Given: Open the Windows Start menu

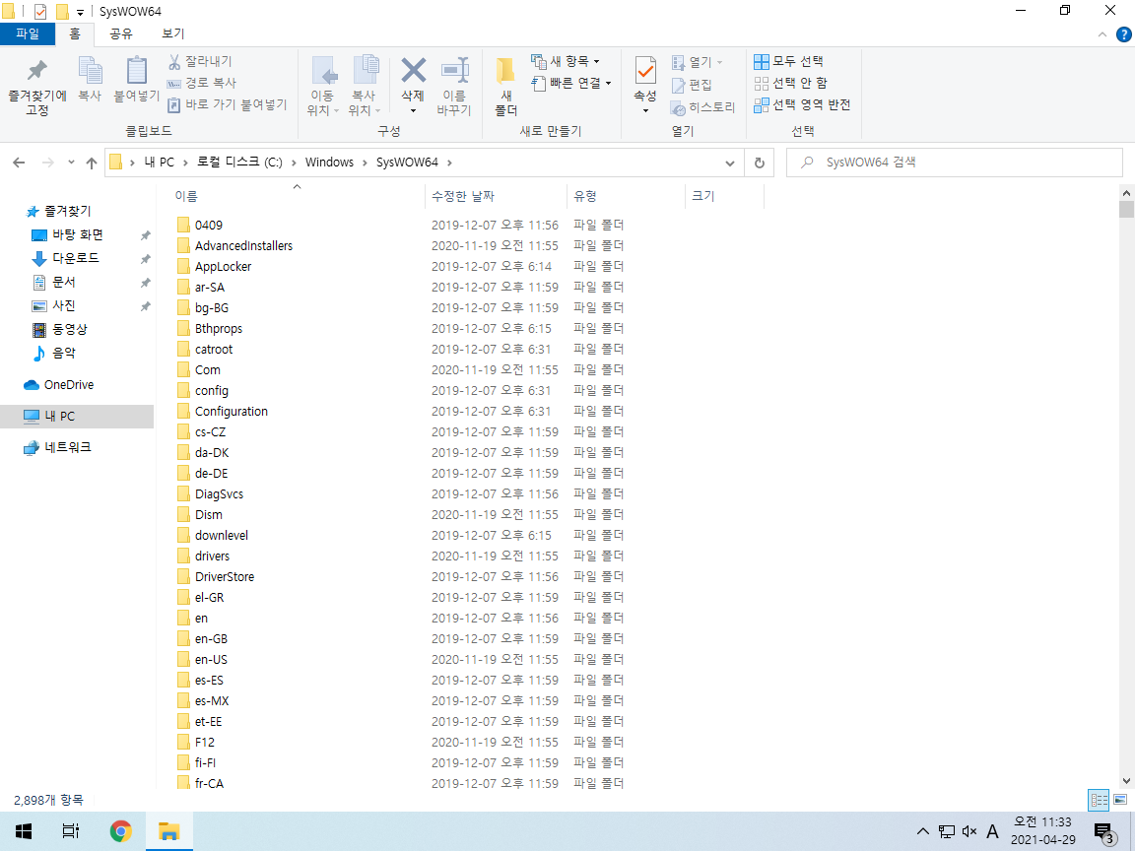Looking at the screenshot, I should (24, 830).
